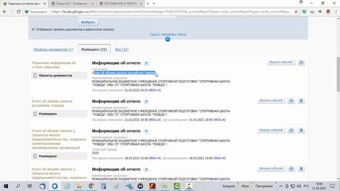Open 'Журнал событий' for 2020 report
The width and height of the screenshot is (340, 191).
(x=271, y=130)
